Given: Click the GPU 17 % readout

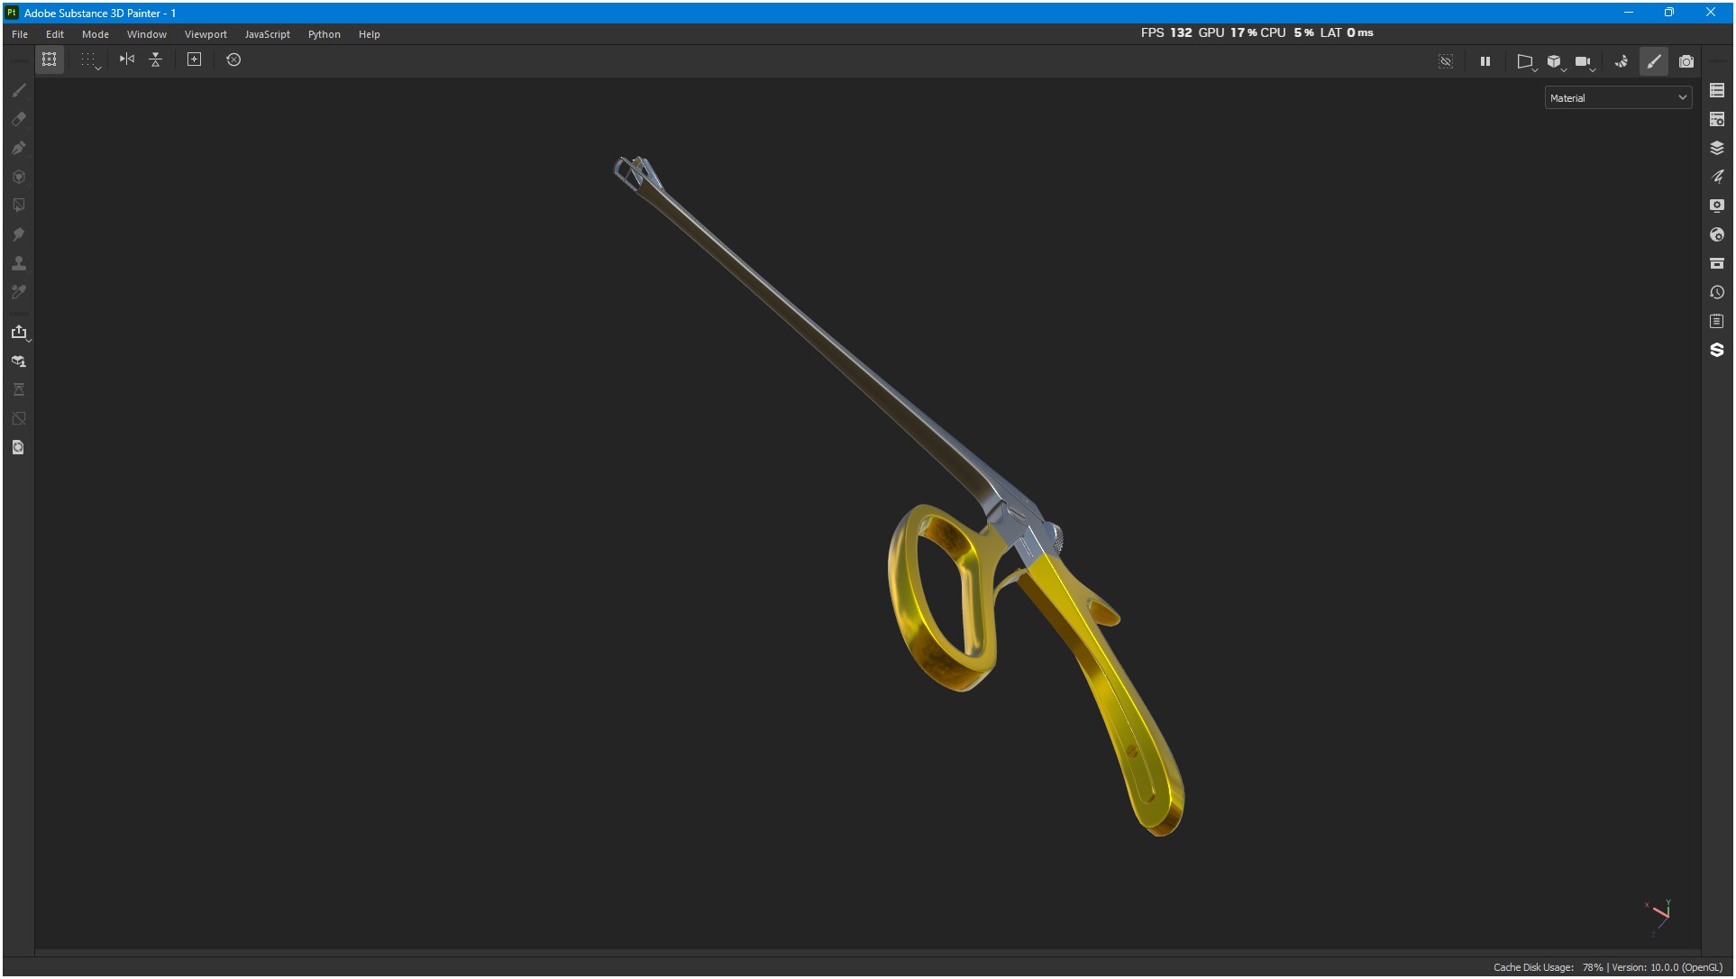Looking at the screenshot, I should coord(1228,32).
